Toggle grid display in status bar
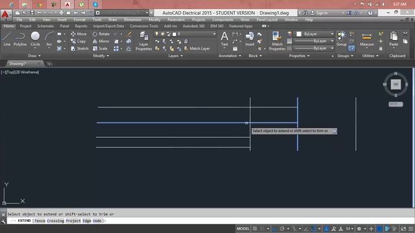This screenshot has height=233, width=415. tap(255, 228)
